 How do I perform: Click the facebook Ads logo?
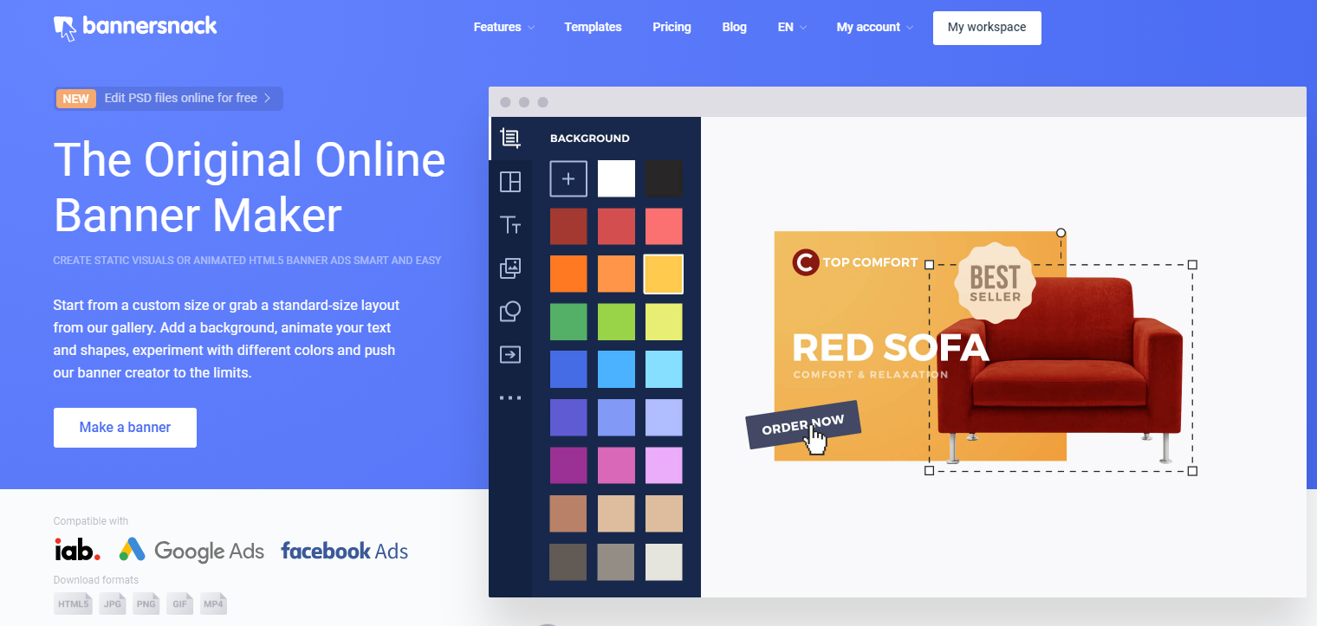344,551
